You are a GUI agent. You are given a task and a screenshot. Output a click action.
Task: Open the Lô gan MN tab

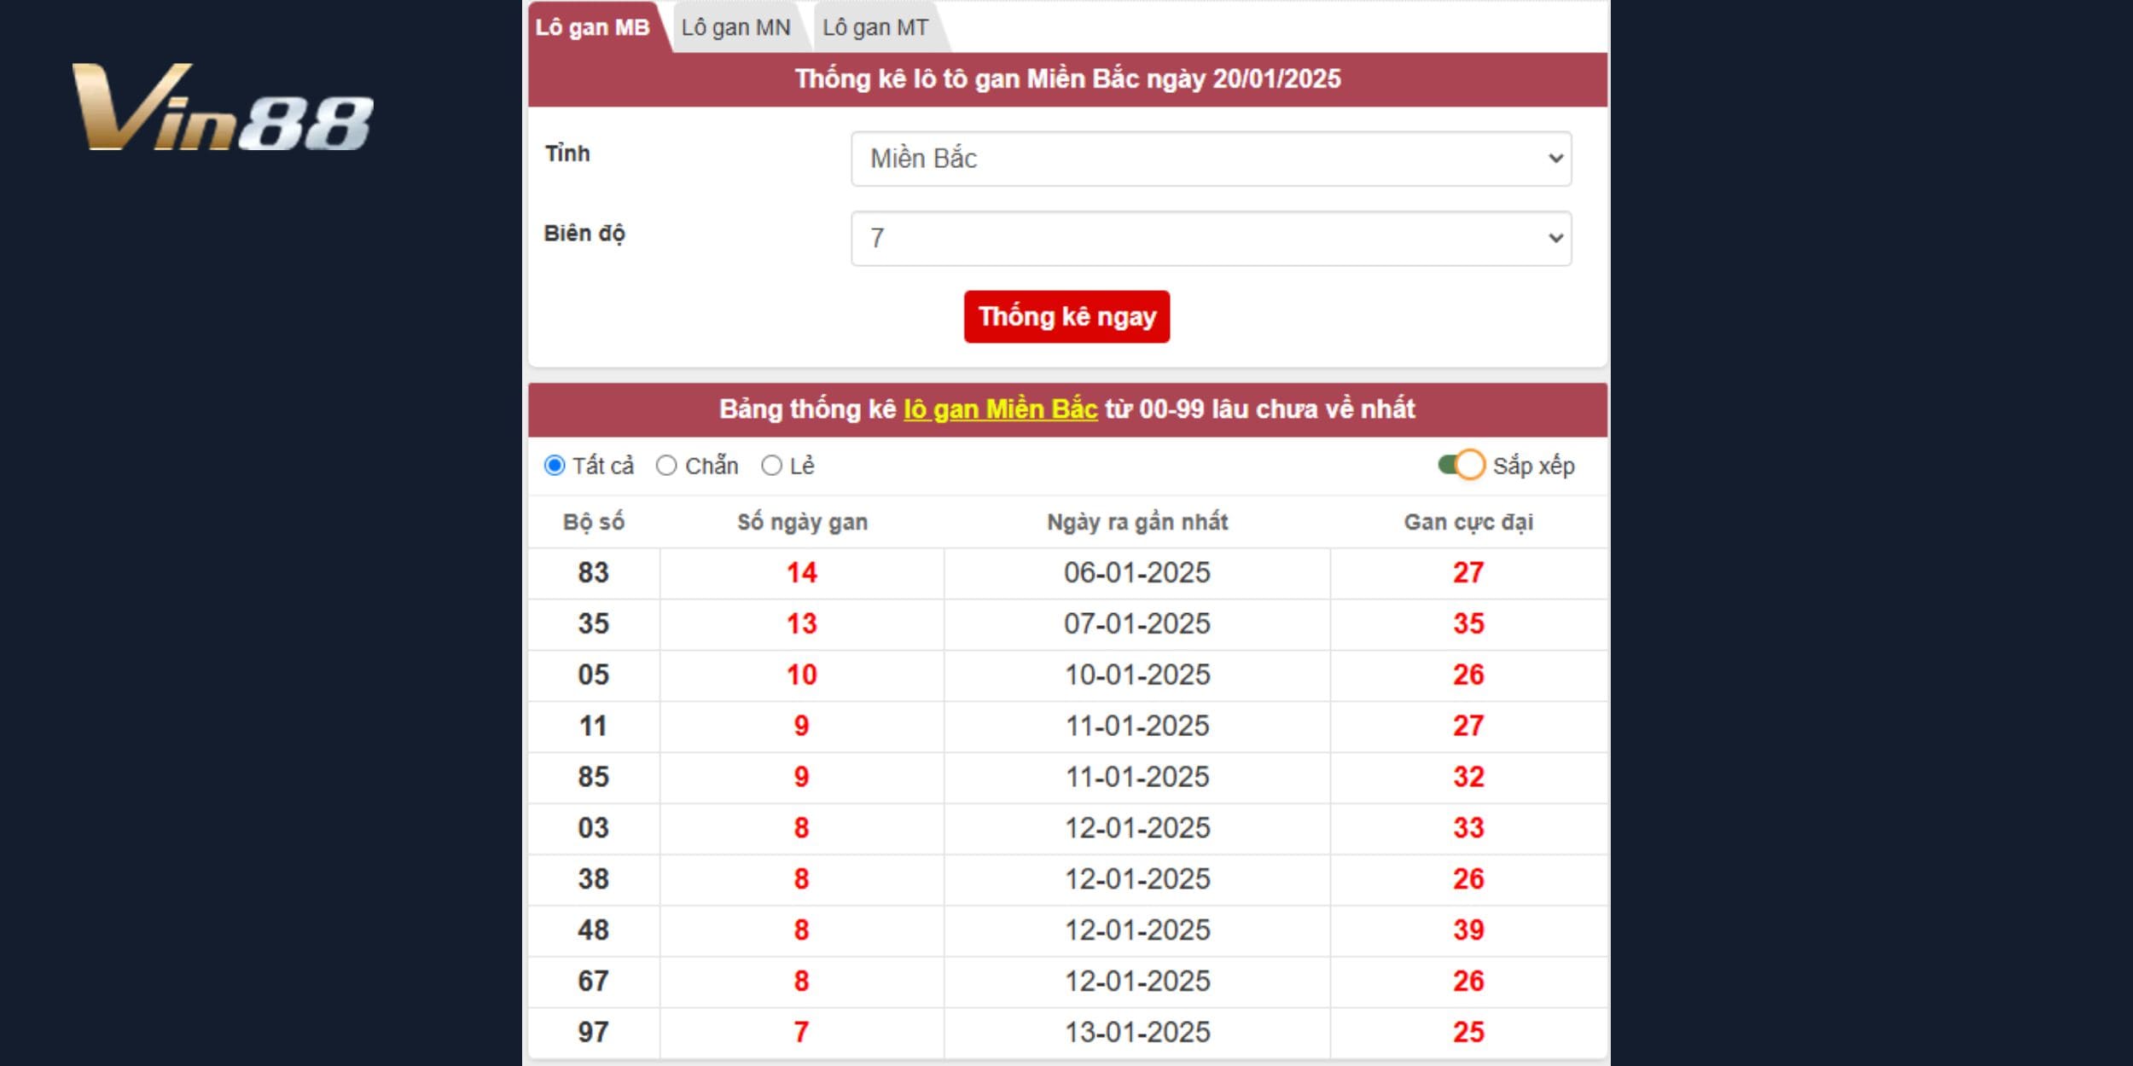point(736,27)
